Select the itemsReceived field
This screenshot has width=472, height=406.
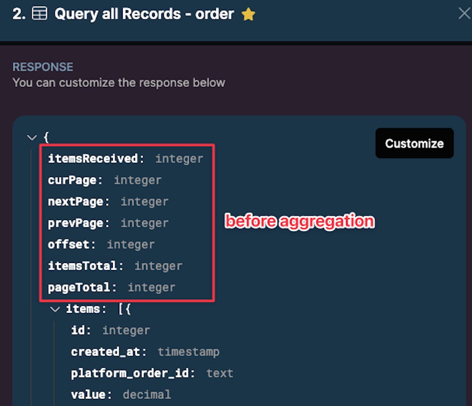coord(126,159)
